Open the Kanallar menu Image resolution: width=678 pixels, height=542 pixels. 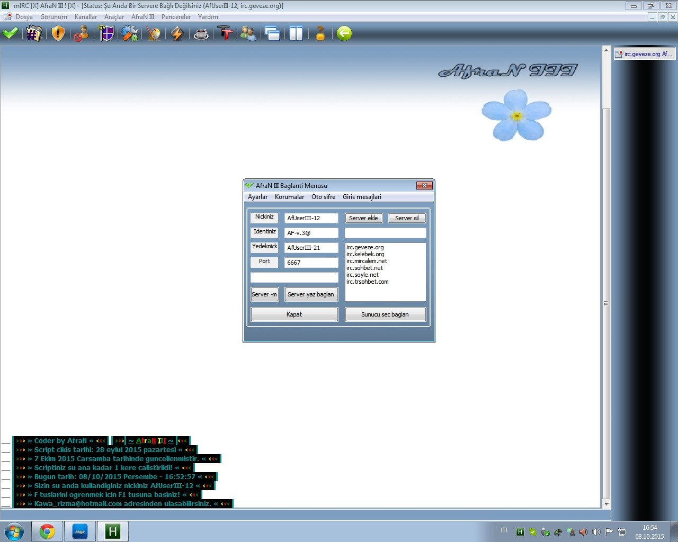[86, 17]
